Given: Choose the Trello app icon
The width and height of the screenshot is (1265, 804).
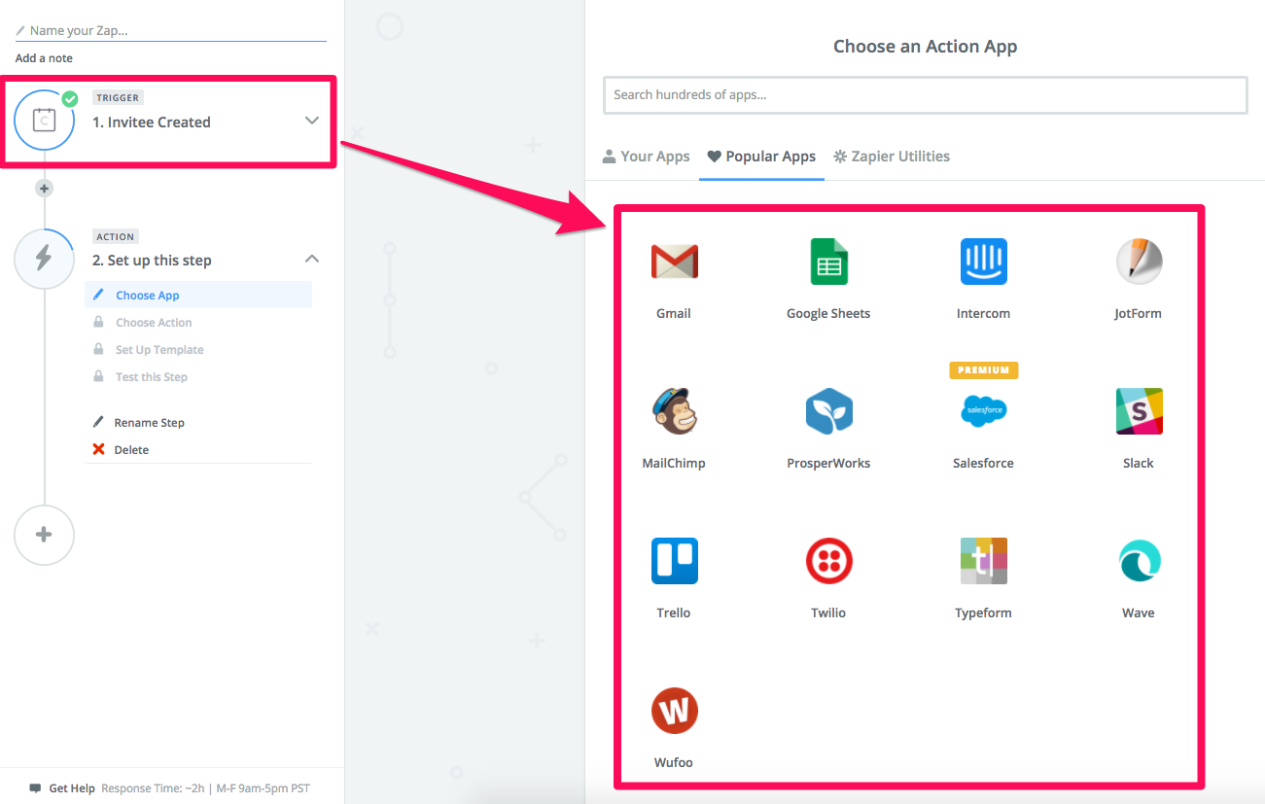Looking at the screenshot, I should pos(674,561).
